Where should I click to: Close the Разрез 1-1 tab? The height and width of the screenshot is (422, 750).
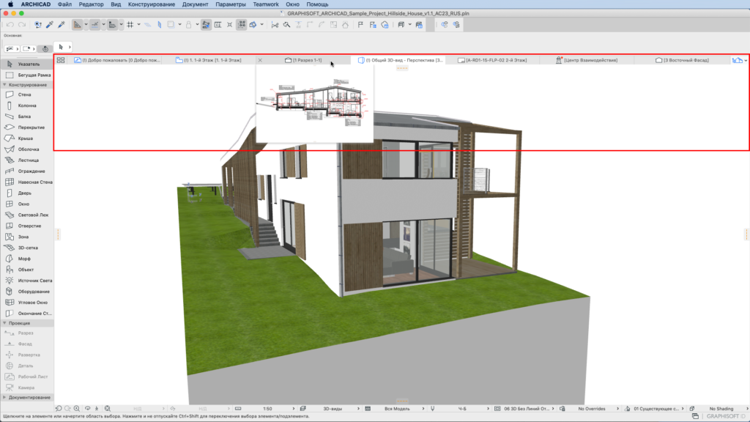261,60
